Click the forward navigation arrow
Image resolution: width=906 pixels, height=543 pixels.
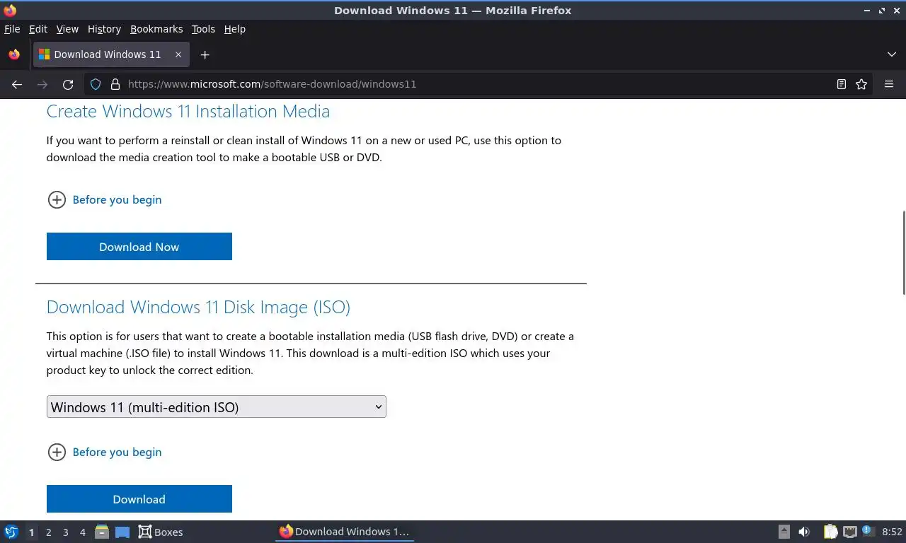[42, 84]
